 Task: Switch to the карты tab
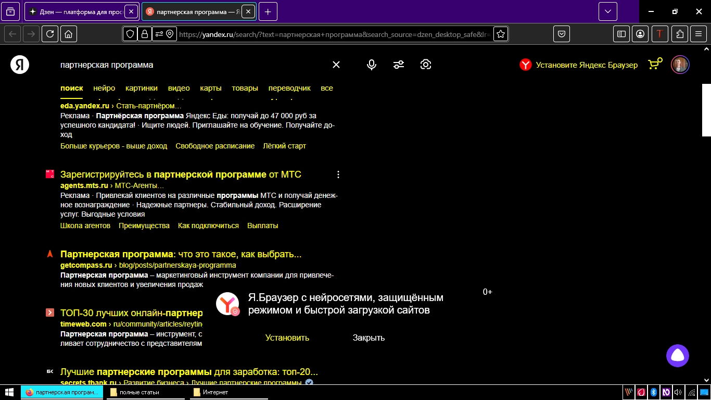[211, 88]
